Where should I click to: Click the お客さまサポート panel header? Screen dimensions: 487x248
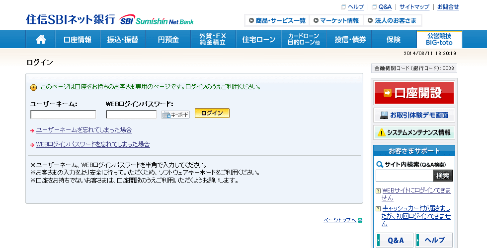414,151
